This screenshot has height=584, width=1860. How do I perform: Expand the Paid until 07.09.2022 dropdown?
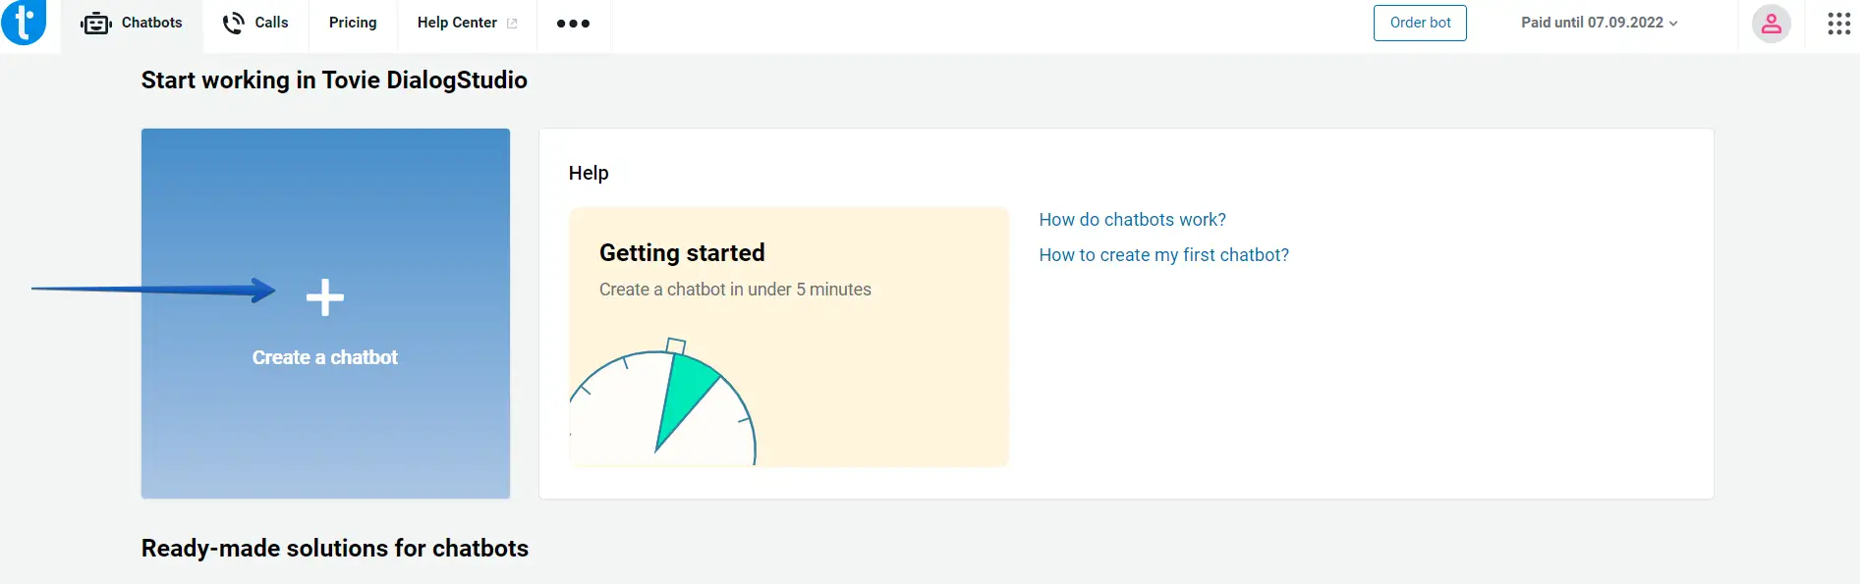pos(1592,23)
